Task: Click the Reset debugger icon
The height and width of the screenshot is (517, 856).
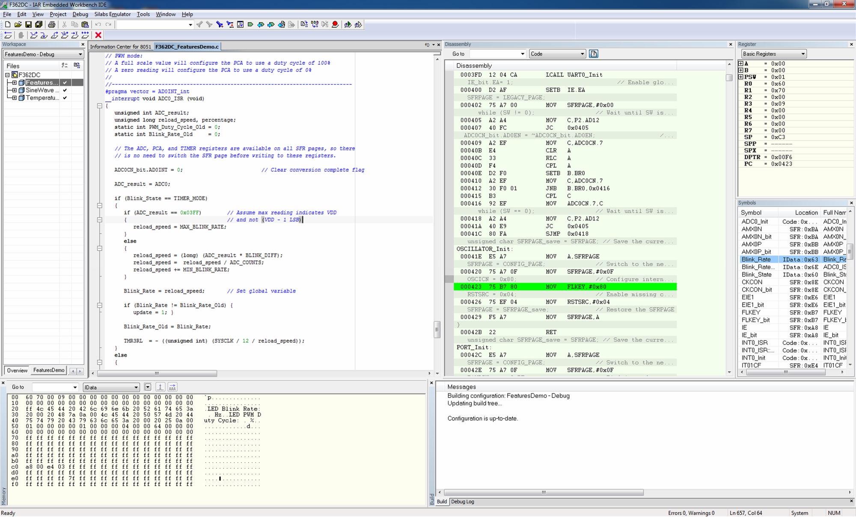Action: pos(8,35)
